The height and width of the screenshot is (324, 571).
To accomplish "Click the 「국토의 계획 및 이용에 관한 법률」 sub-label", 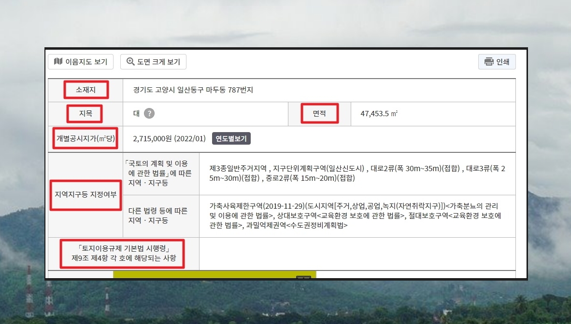I will (x=158, y=173).
